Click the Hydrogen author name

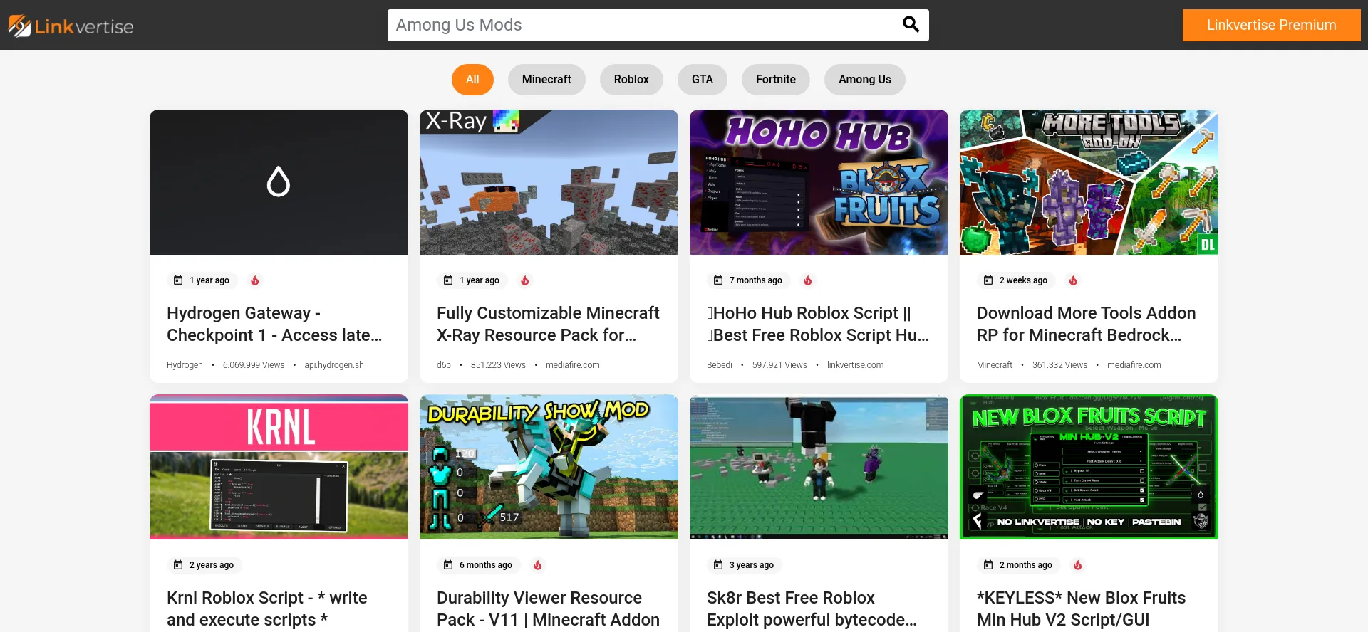point(185,365)
